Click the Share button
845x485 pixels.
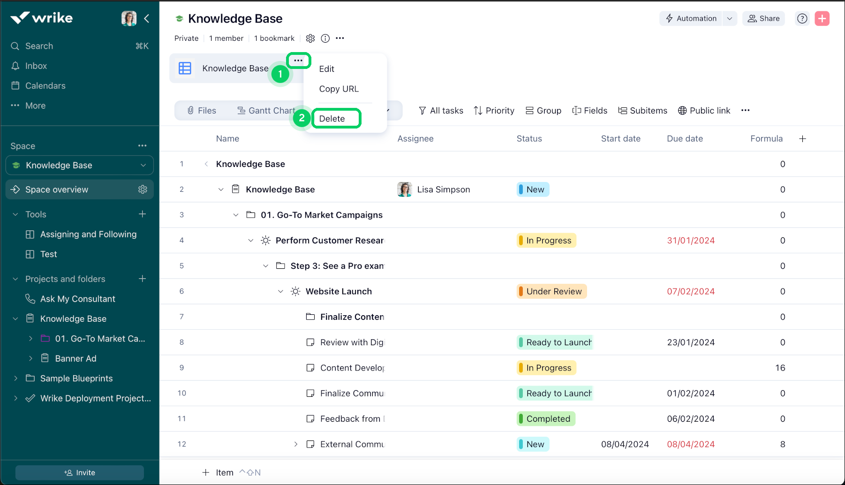[763, 19]
